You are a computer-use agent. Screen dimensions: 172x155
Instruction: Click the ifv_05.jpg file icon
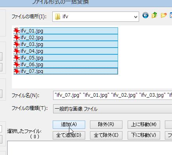(x=17, y=58)
